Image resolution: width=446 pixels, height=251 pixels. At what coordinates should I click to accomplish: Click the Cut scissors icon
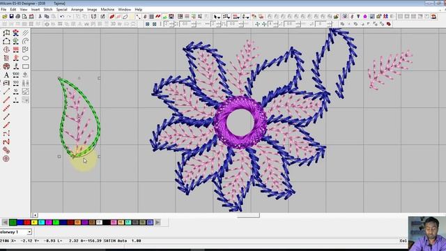[40, 17]
